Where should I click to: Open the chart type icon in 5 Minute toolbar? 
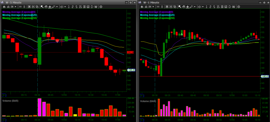pos(4,6)
